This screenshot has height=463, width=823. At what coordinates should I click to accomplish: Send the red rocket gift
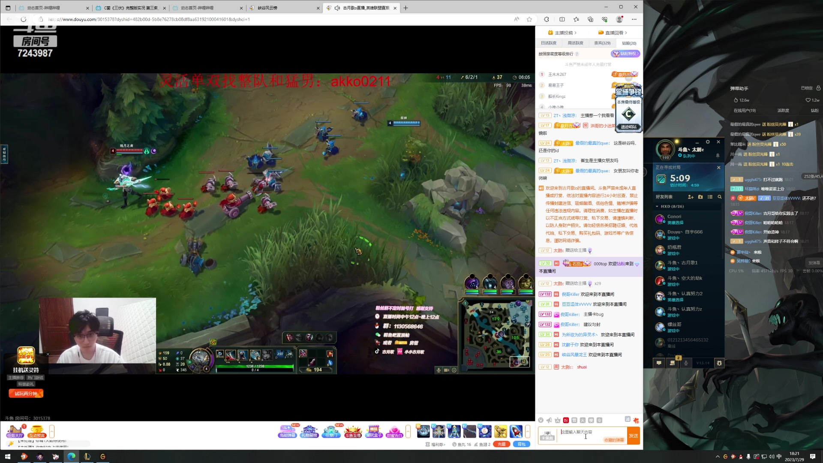(x=516, y=431)
